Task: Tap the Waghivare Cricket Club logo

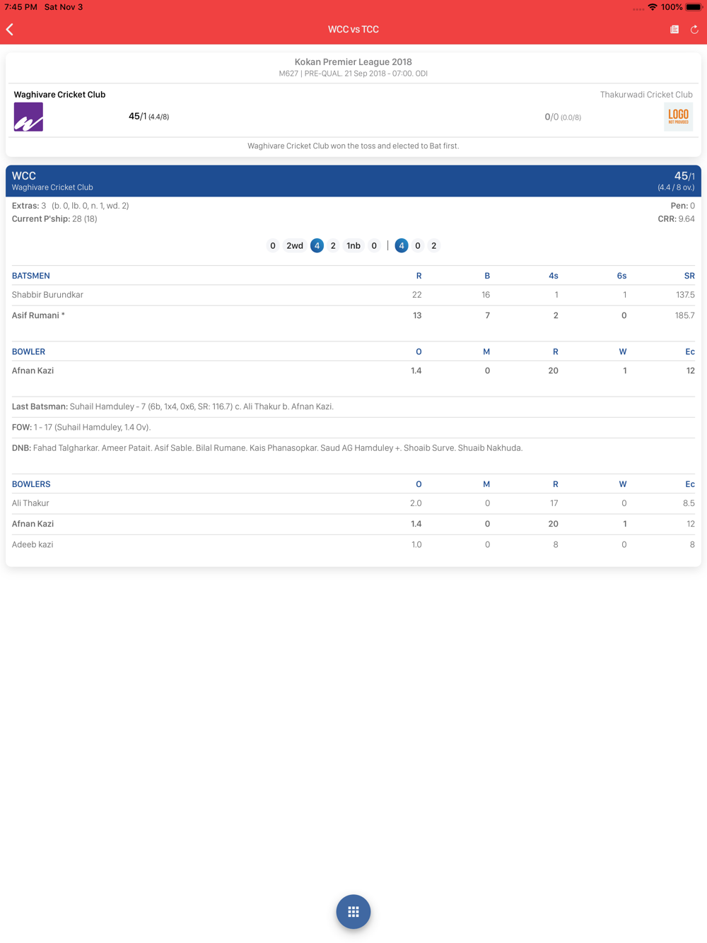Action: pos(28,117)
